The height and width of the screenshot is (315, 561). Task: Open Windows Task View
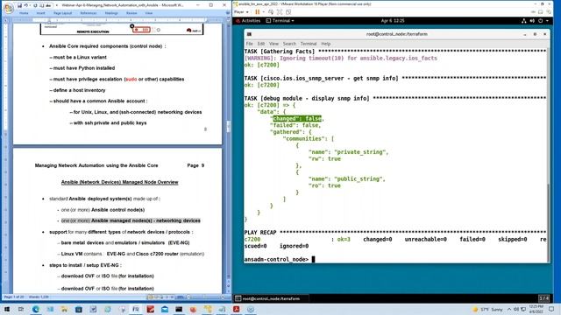pos(21,309)
